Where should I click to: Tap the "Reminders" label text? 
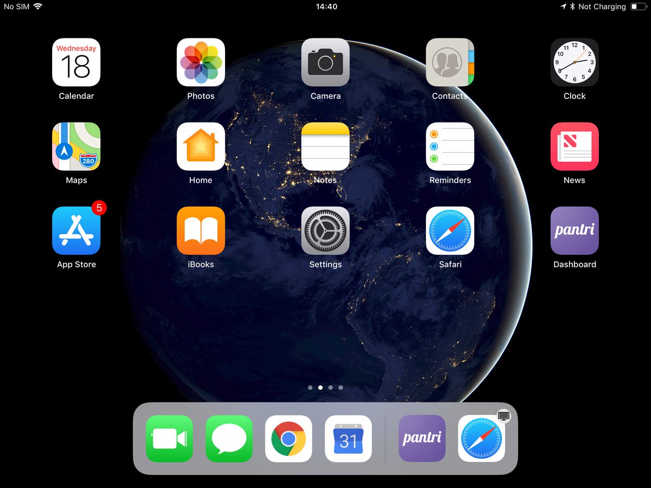[450, 180]
